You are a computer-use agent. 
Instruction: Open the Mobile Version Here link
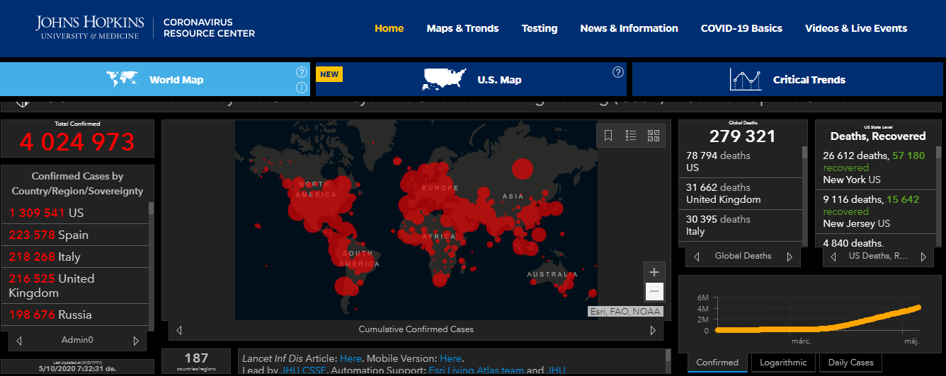click(x=450, y=358)
